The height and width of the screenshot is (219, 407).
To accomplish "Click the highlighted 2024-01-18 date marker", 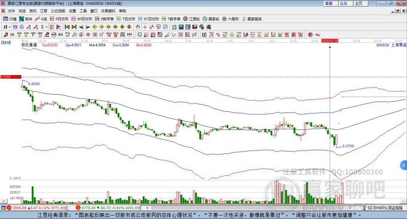I will click(329, 41).
